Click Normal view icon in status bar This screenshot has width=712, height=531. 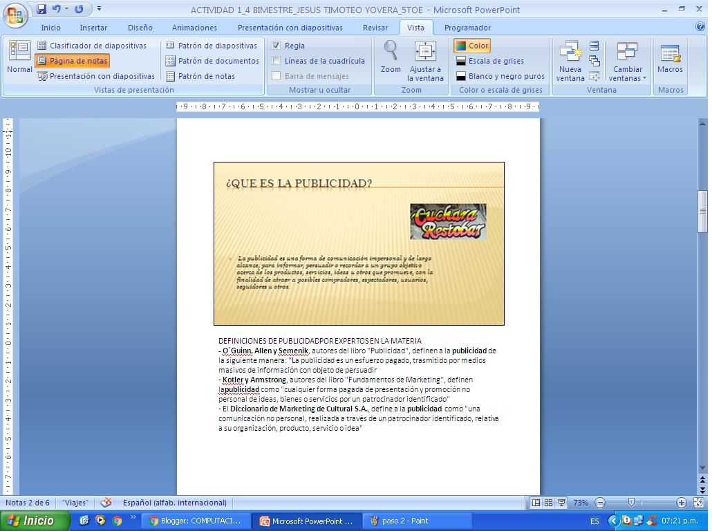[536, 503]
